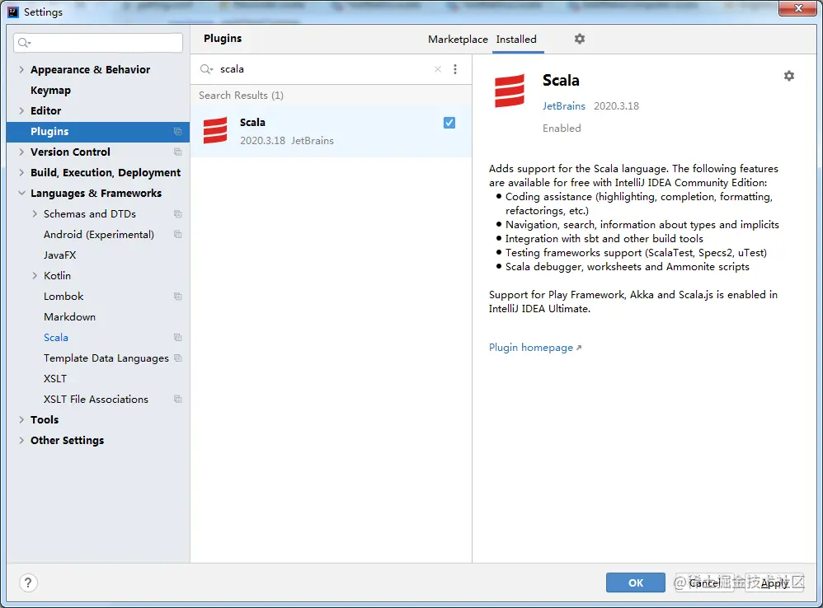Open XSLT settings page

click(x=55, y=378)
